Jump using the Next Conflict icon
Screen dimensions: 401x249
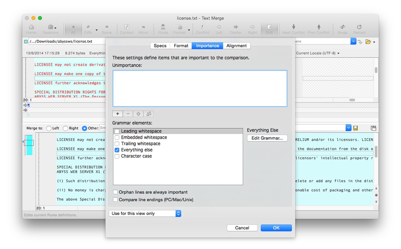(293, 29)
